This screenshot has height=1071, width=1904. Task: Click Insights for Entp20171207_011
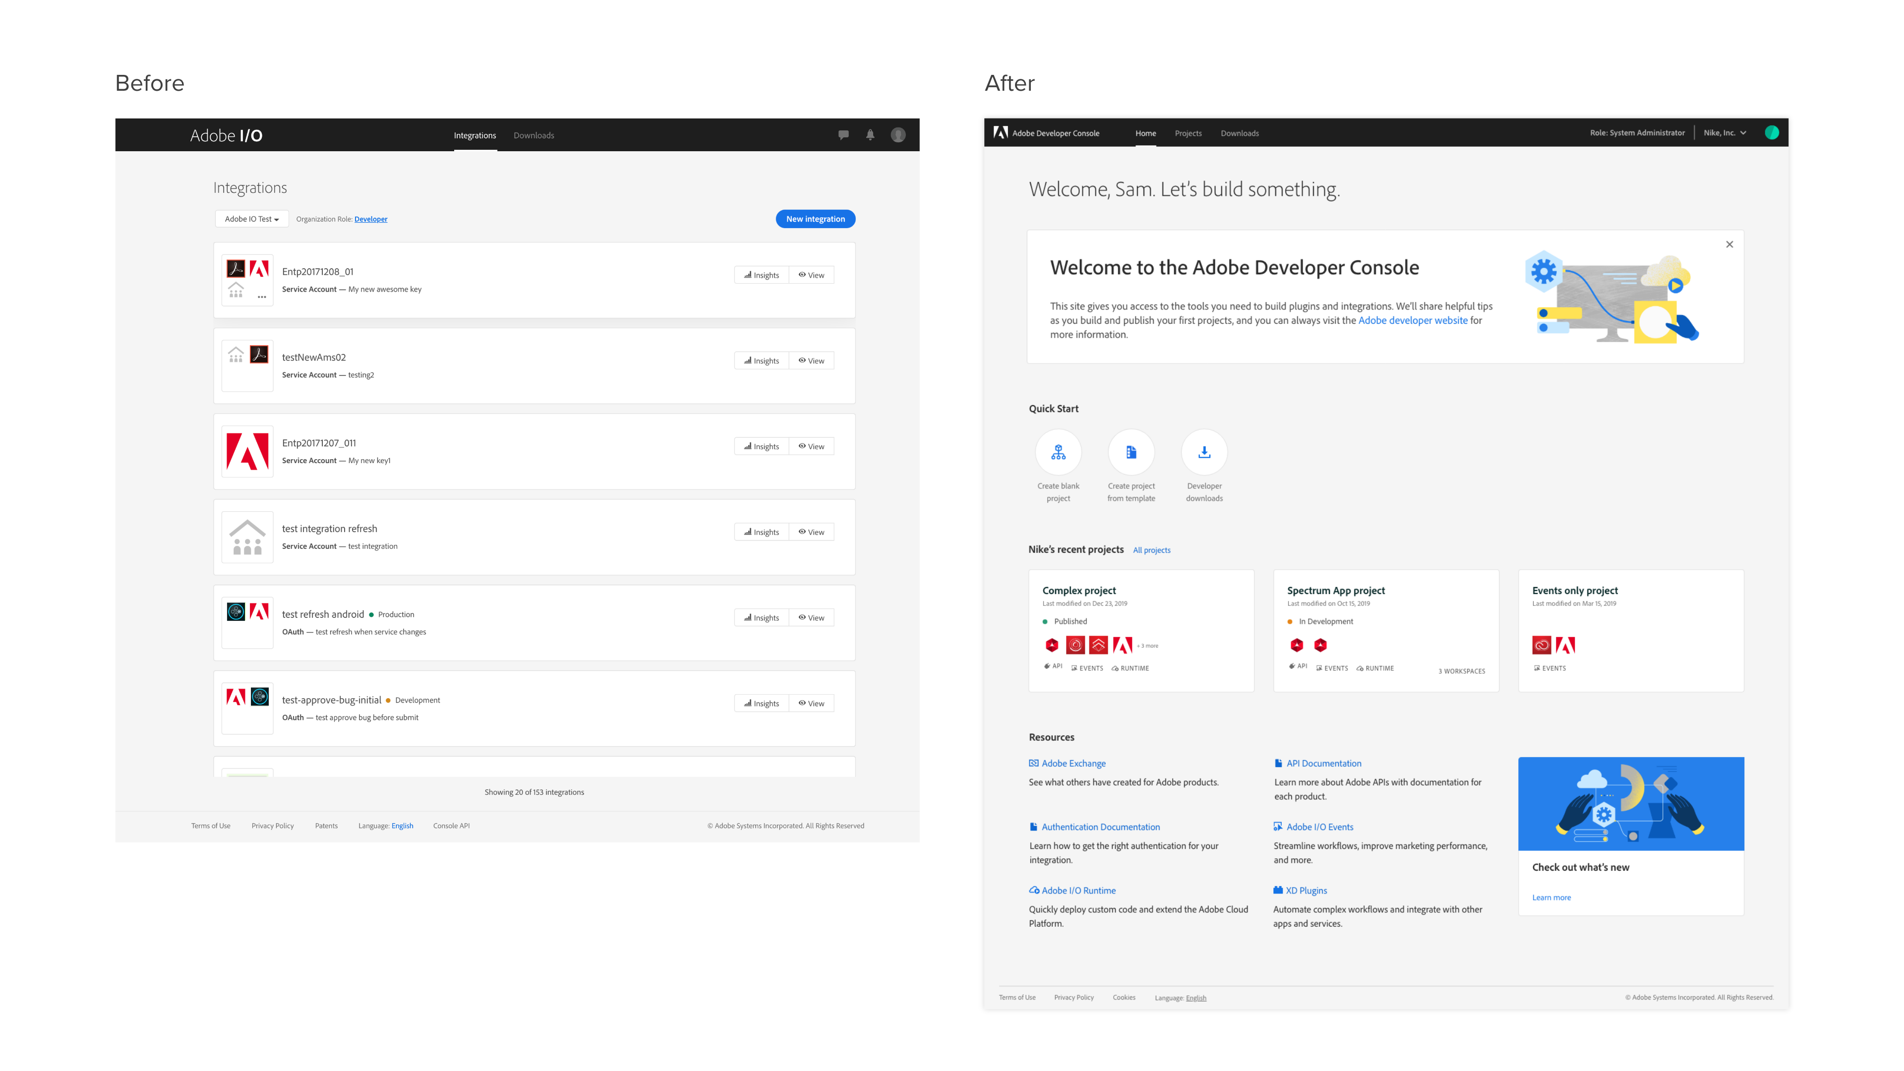(761, 446)
